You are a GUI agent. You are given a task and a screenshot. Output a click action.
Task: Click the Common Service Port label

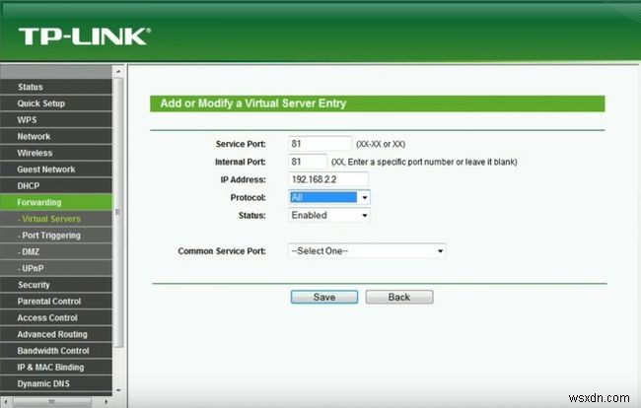click(222, 251)
